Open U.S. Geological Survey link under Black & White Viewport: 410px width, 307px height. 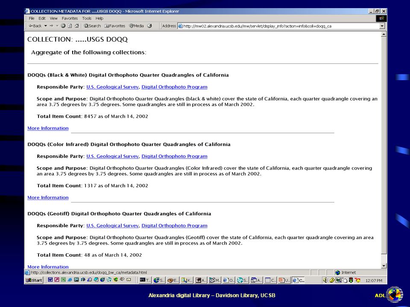112,87
